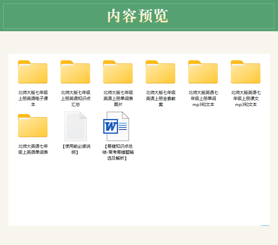The image size is (278, 245).
Task: Open the 北师大版英语七年级上册课文mp3和文本 folder icon
Action: (x=246, y=72)
